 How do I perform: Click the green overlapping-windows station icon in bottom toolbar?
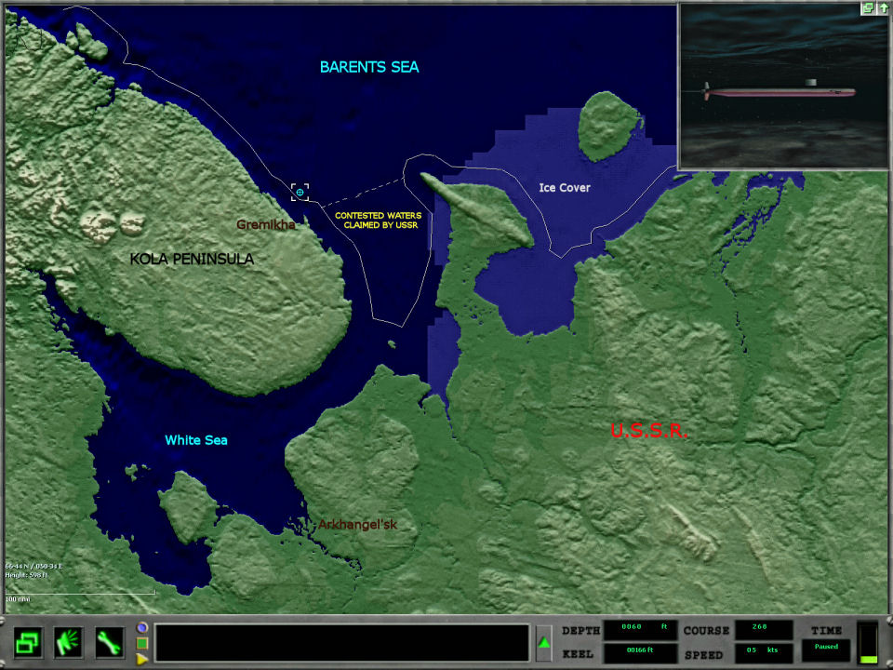[29, 642]
